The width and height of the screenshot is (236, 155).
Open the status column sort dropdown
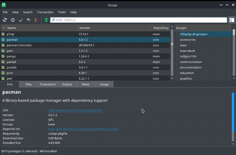3,28
